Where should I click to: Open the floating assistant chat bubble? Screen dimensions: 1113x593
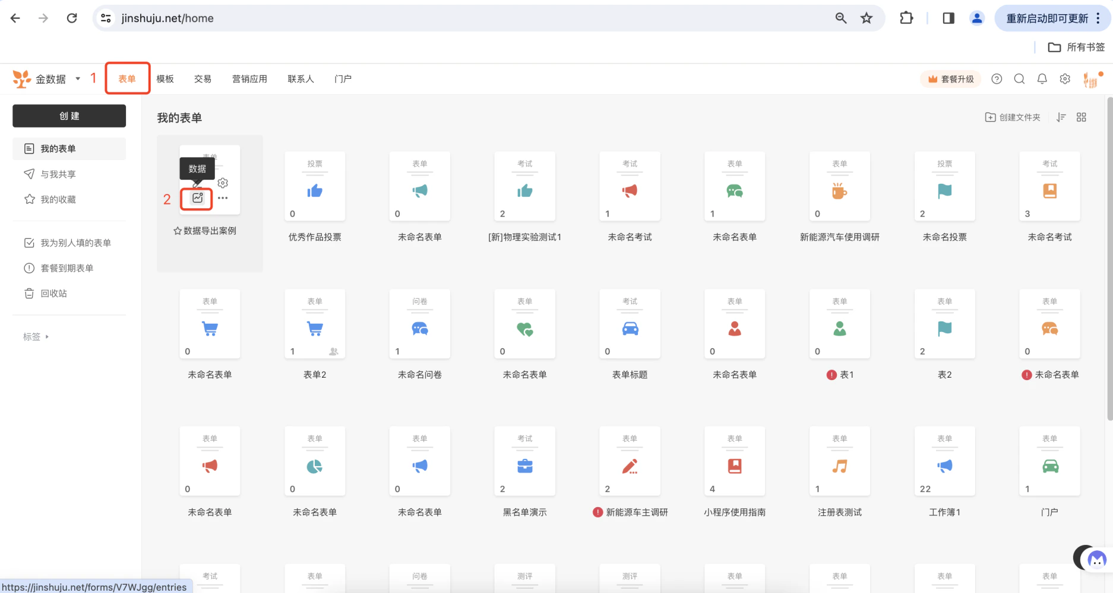1096,559
